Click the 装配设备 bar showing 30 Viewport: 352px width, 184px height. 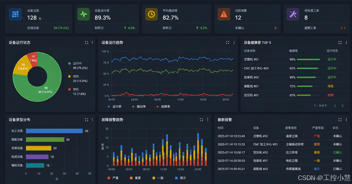(45, 139)
